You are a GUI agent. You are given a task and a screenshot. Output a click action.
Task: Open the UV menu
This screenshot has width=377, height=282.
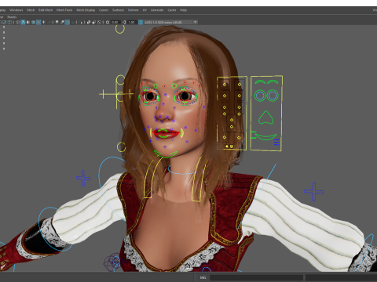tap(145, 10)
